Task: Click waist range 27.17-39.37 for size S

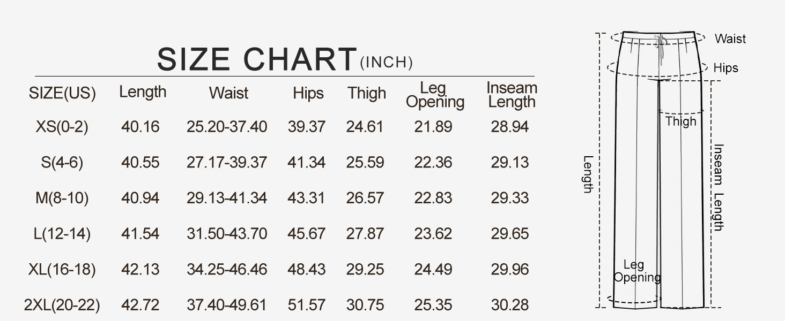Action: click(227, 162)
